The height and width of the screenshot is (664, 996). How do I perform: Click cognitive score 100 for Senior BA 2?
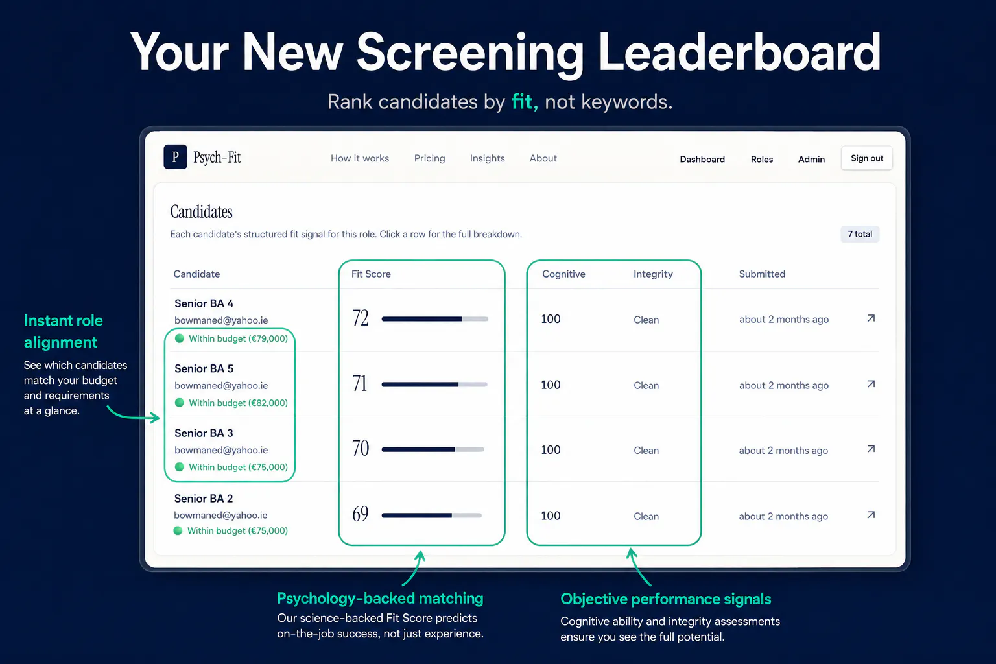pos(551,516)
